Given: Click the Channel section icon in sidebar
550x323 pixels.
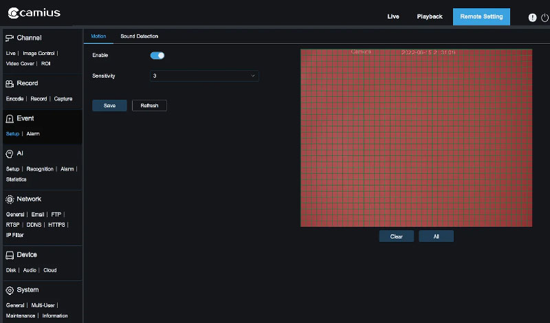Looking at the screenshot, I should tap(10, 38).
